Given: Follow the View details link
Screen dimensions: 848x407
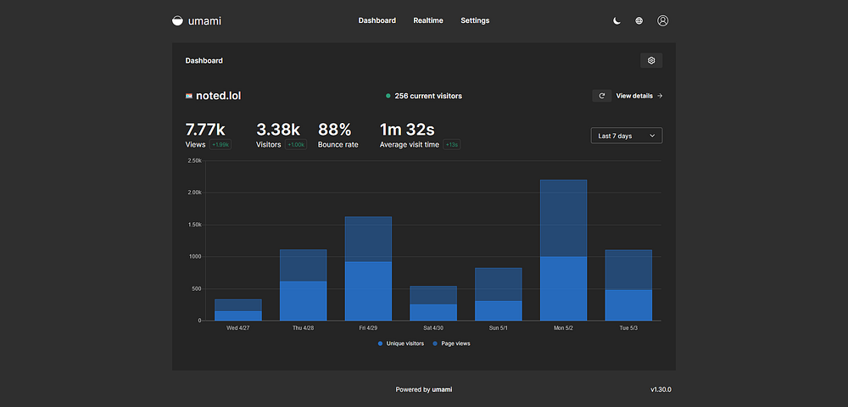Looking at the screenshot, I should click(x=634, y=96).
